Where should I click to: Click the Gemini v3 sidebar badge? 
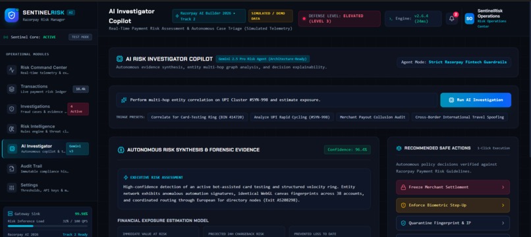77,149
